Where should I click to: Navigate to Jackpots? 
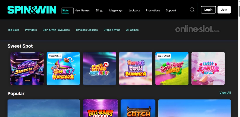click(x=134, y=10)
